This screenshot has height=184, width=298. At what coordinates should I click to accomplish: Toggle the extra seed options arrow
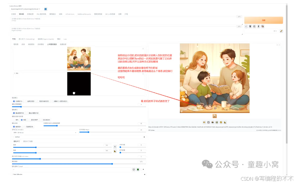(x=143, y=170)
